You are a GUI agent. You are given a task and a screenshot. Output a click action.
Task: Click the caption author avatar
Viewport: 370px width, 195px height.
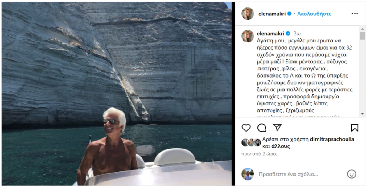pos(248,36)
